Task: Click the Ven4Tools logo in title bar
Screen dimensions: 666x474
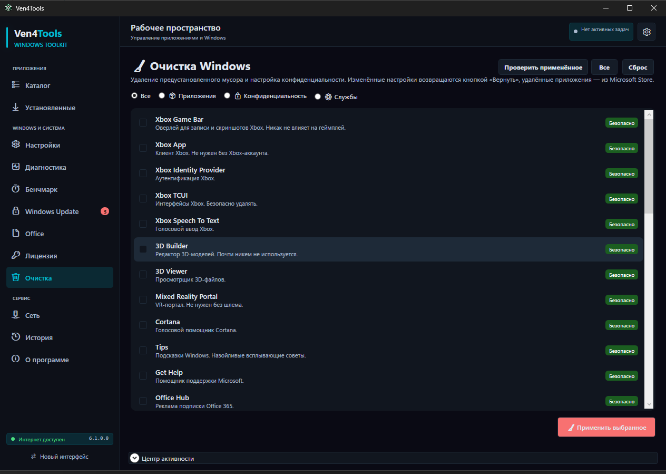Action: [8, 8]
